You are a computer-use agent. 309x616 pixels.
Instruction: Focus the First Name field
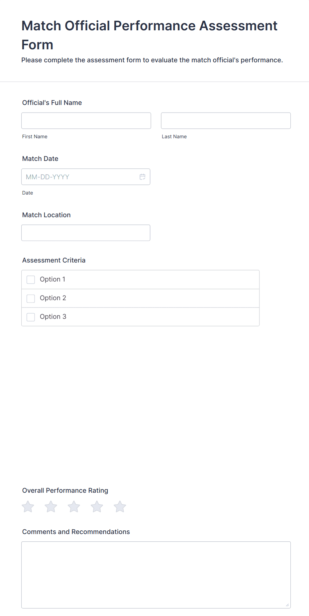coord(86,121)
